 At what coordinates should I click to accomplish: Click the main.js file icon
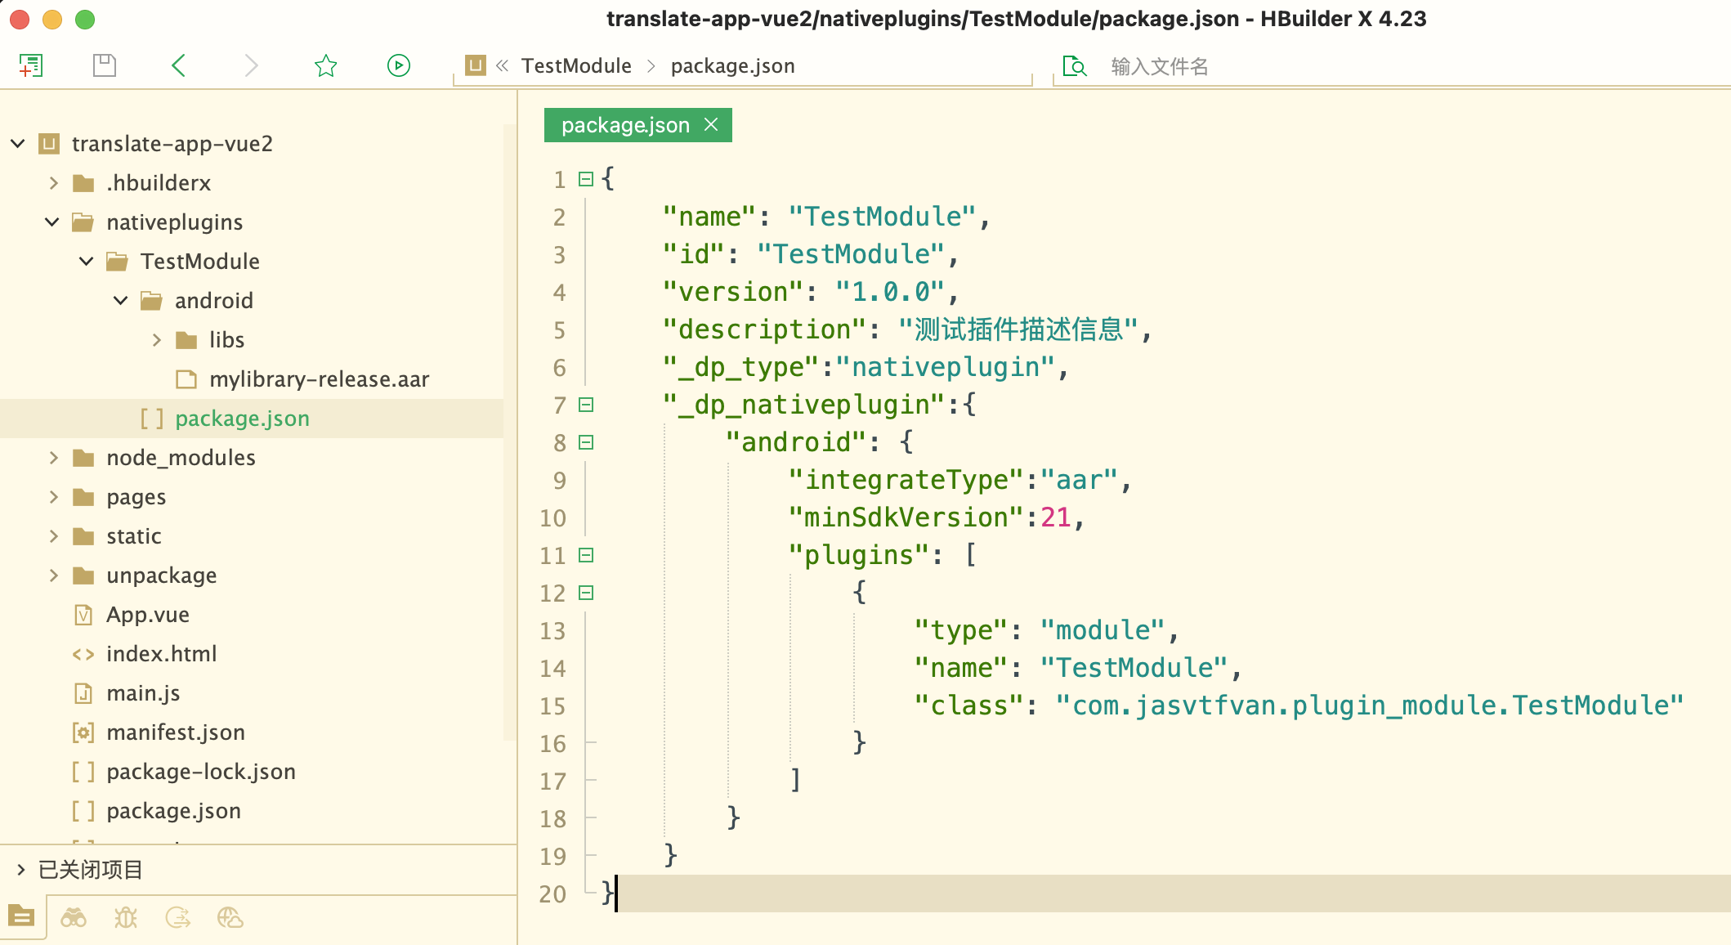pyautogui.click(x=83, y=693)
